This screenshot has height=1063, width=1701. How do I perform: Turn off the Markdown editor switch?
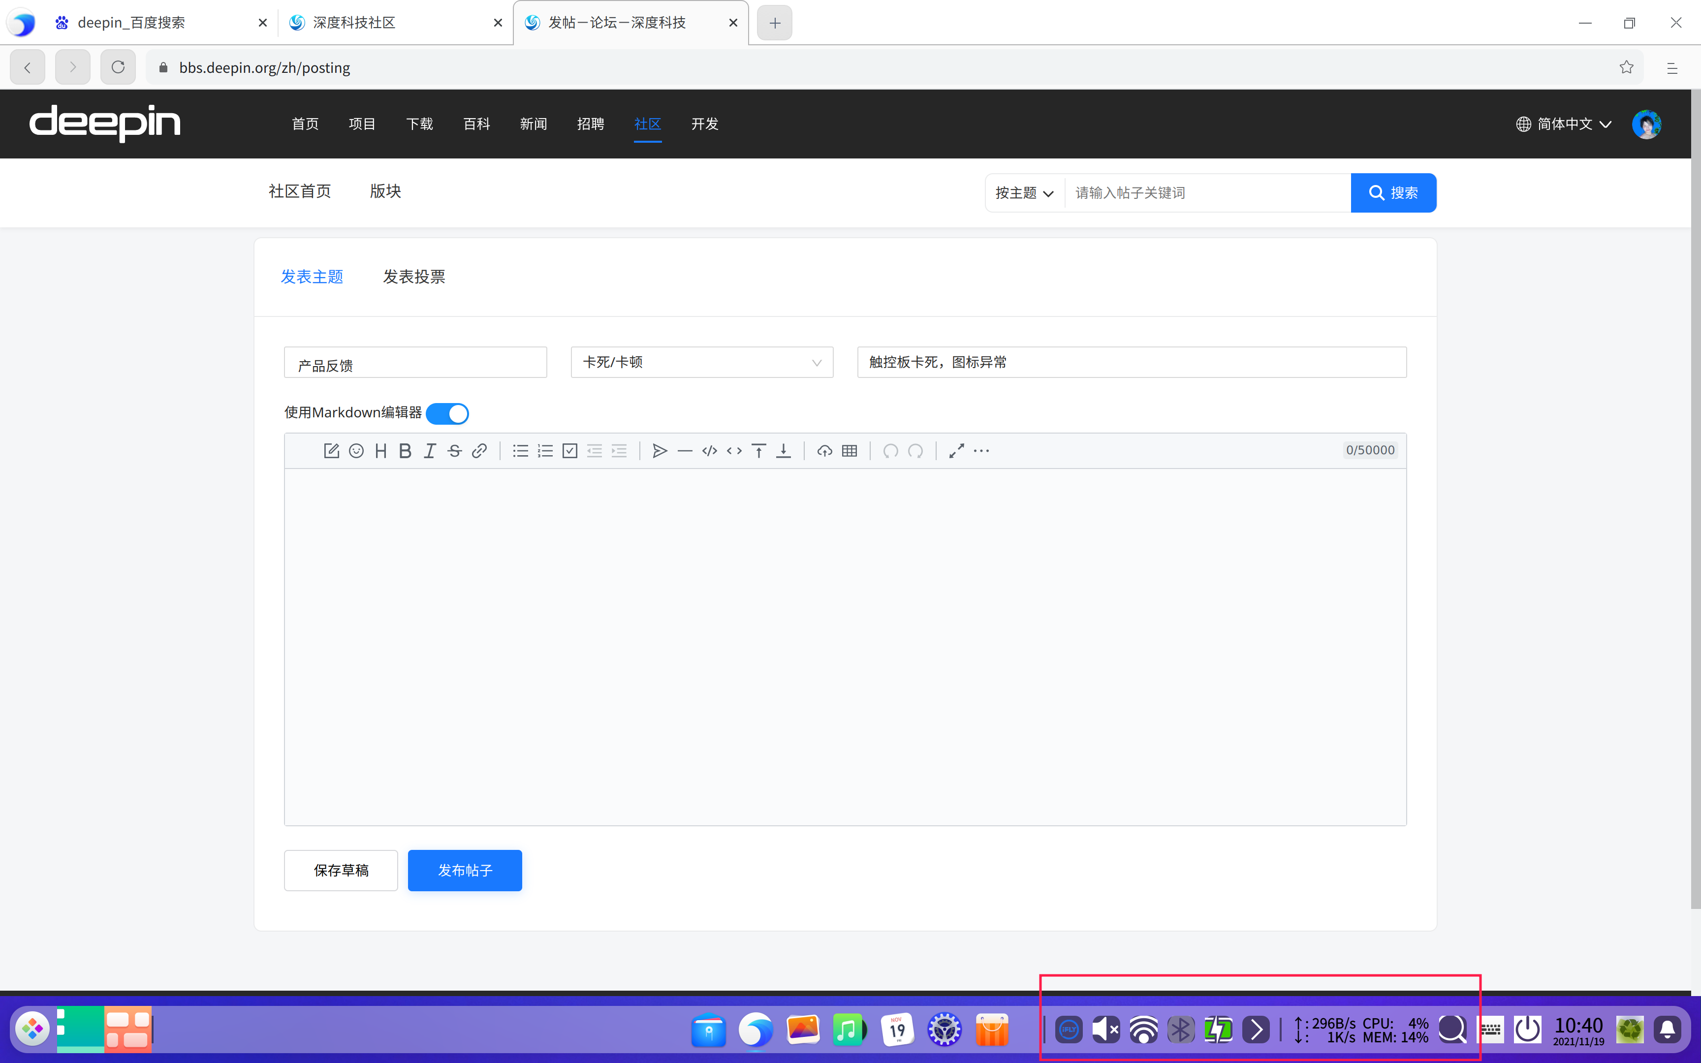tap(447, 413)
